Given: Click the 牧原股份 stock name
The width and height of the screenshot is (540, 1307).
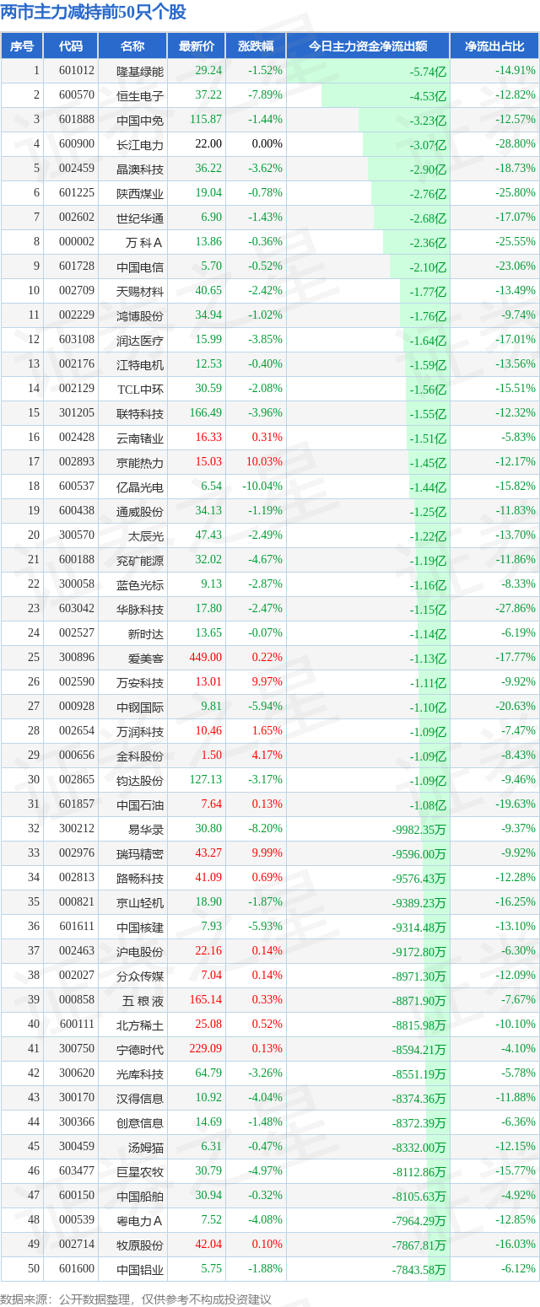Looking at the screenshot, I should click(x=140, y=1245).
